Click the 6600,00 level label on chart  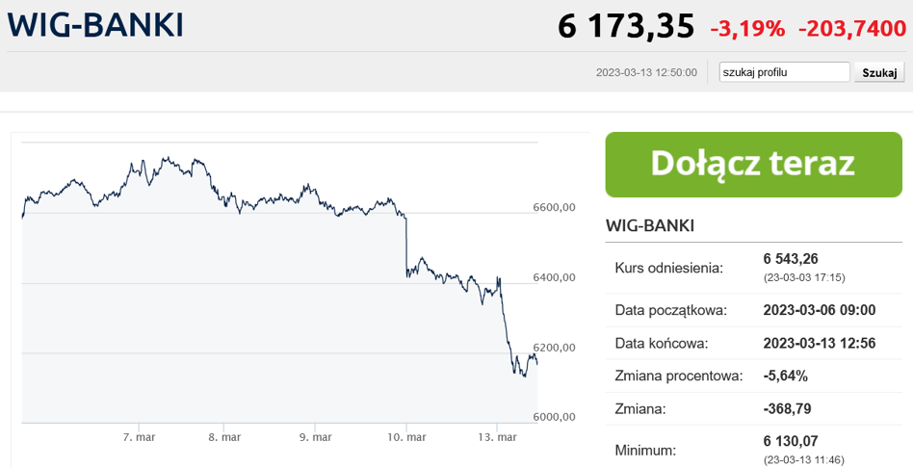(x=554, y=207)
